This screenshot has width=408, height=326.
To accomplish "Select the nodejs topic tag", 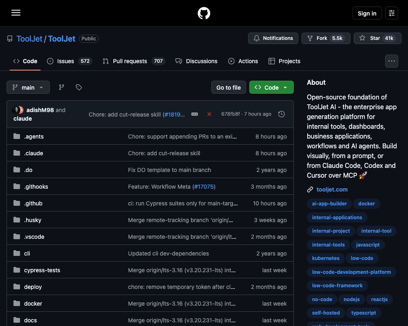I will coord(352,299).
